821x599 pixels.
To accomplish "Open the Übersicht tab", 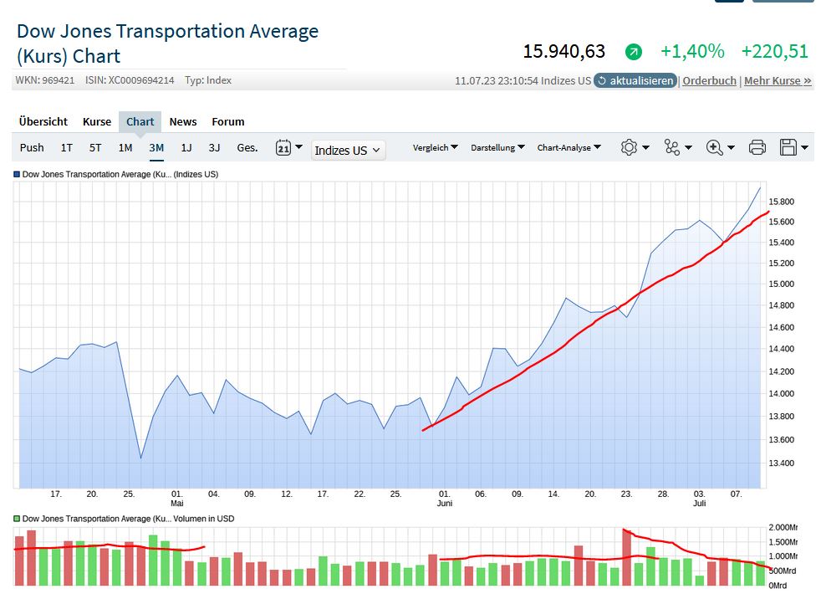I will pyautogui.click(x=43, y=121).
